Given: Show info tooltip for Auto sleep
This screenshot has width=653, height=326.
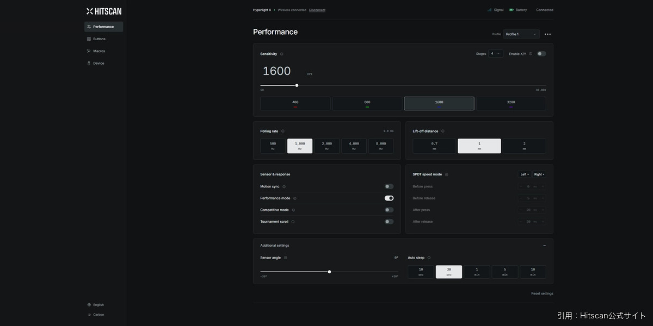Looking at the screenshot, I should (429, 258).
